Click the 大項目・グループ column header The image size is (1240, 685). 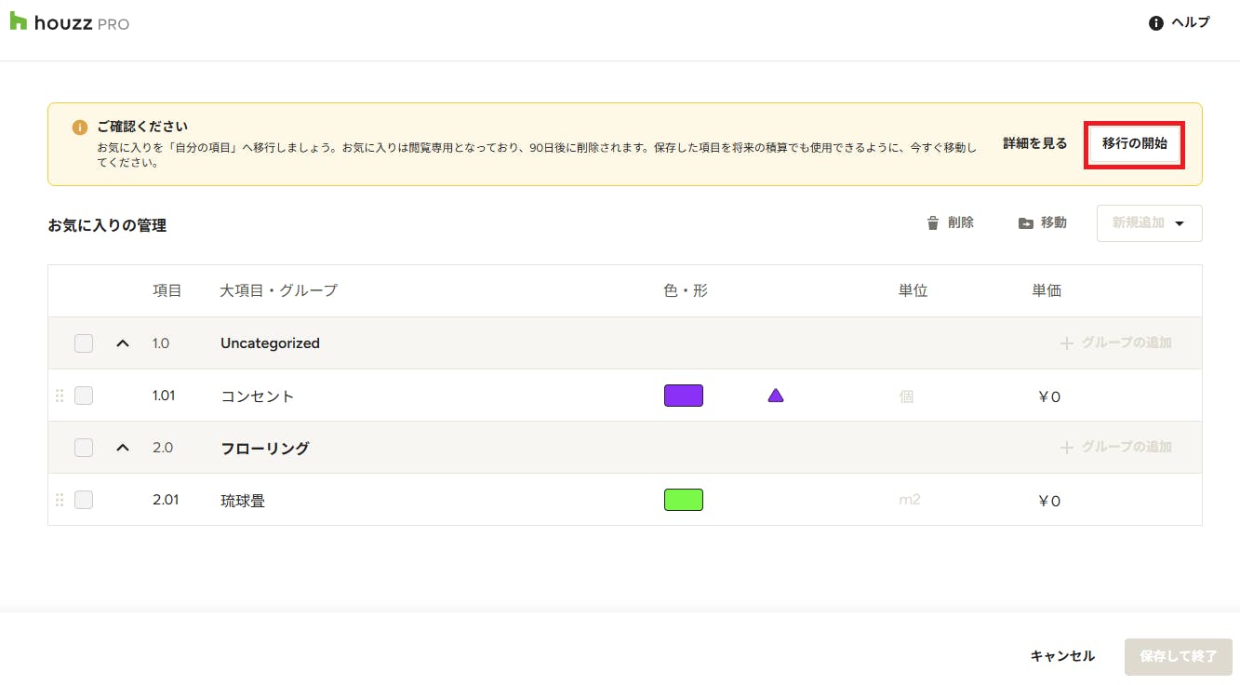click(279, 290)
